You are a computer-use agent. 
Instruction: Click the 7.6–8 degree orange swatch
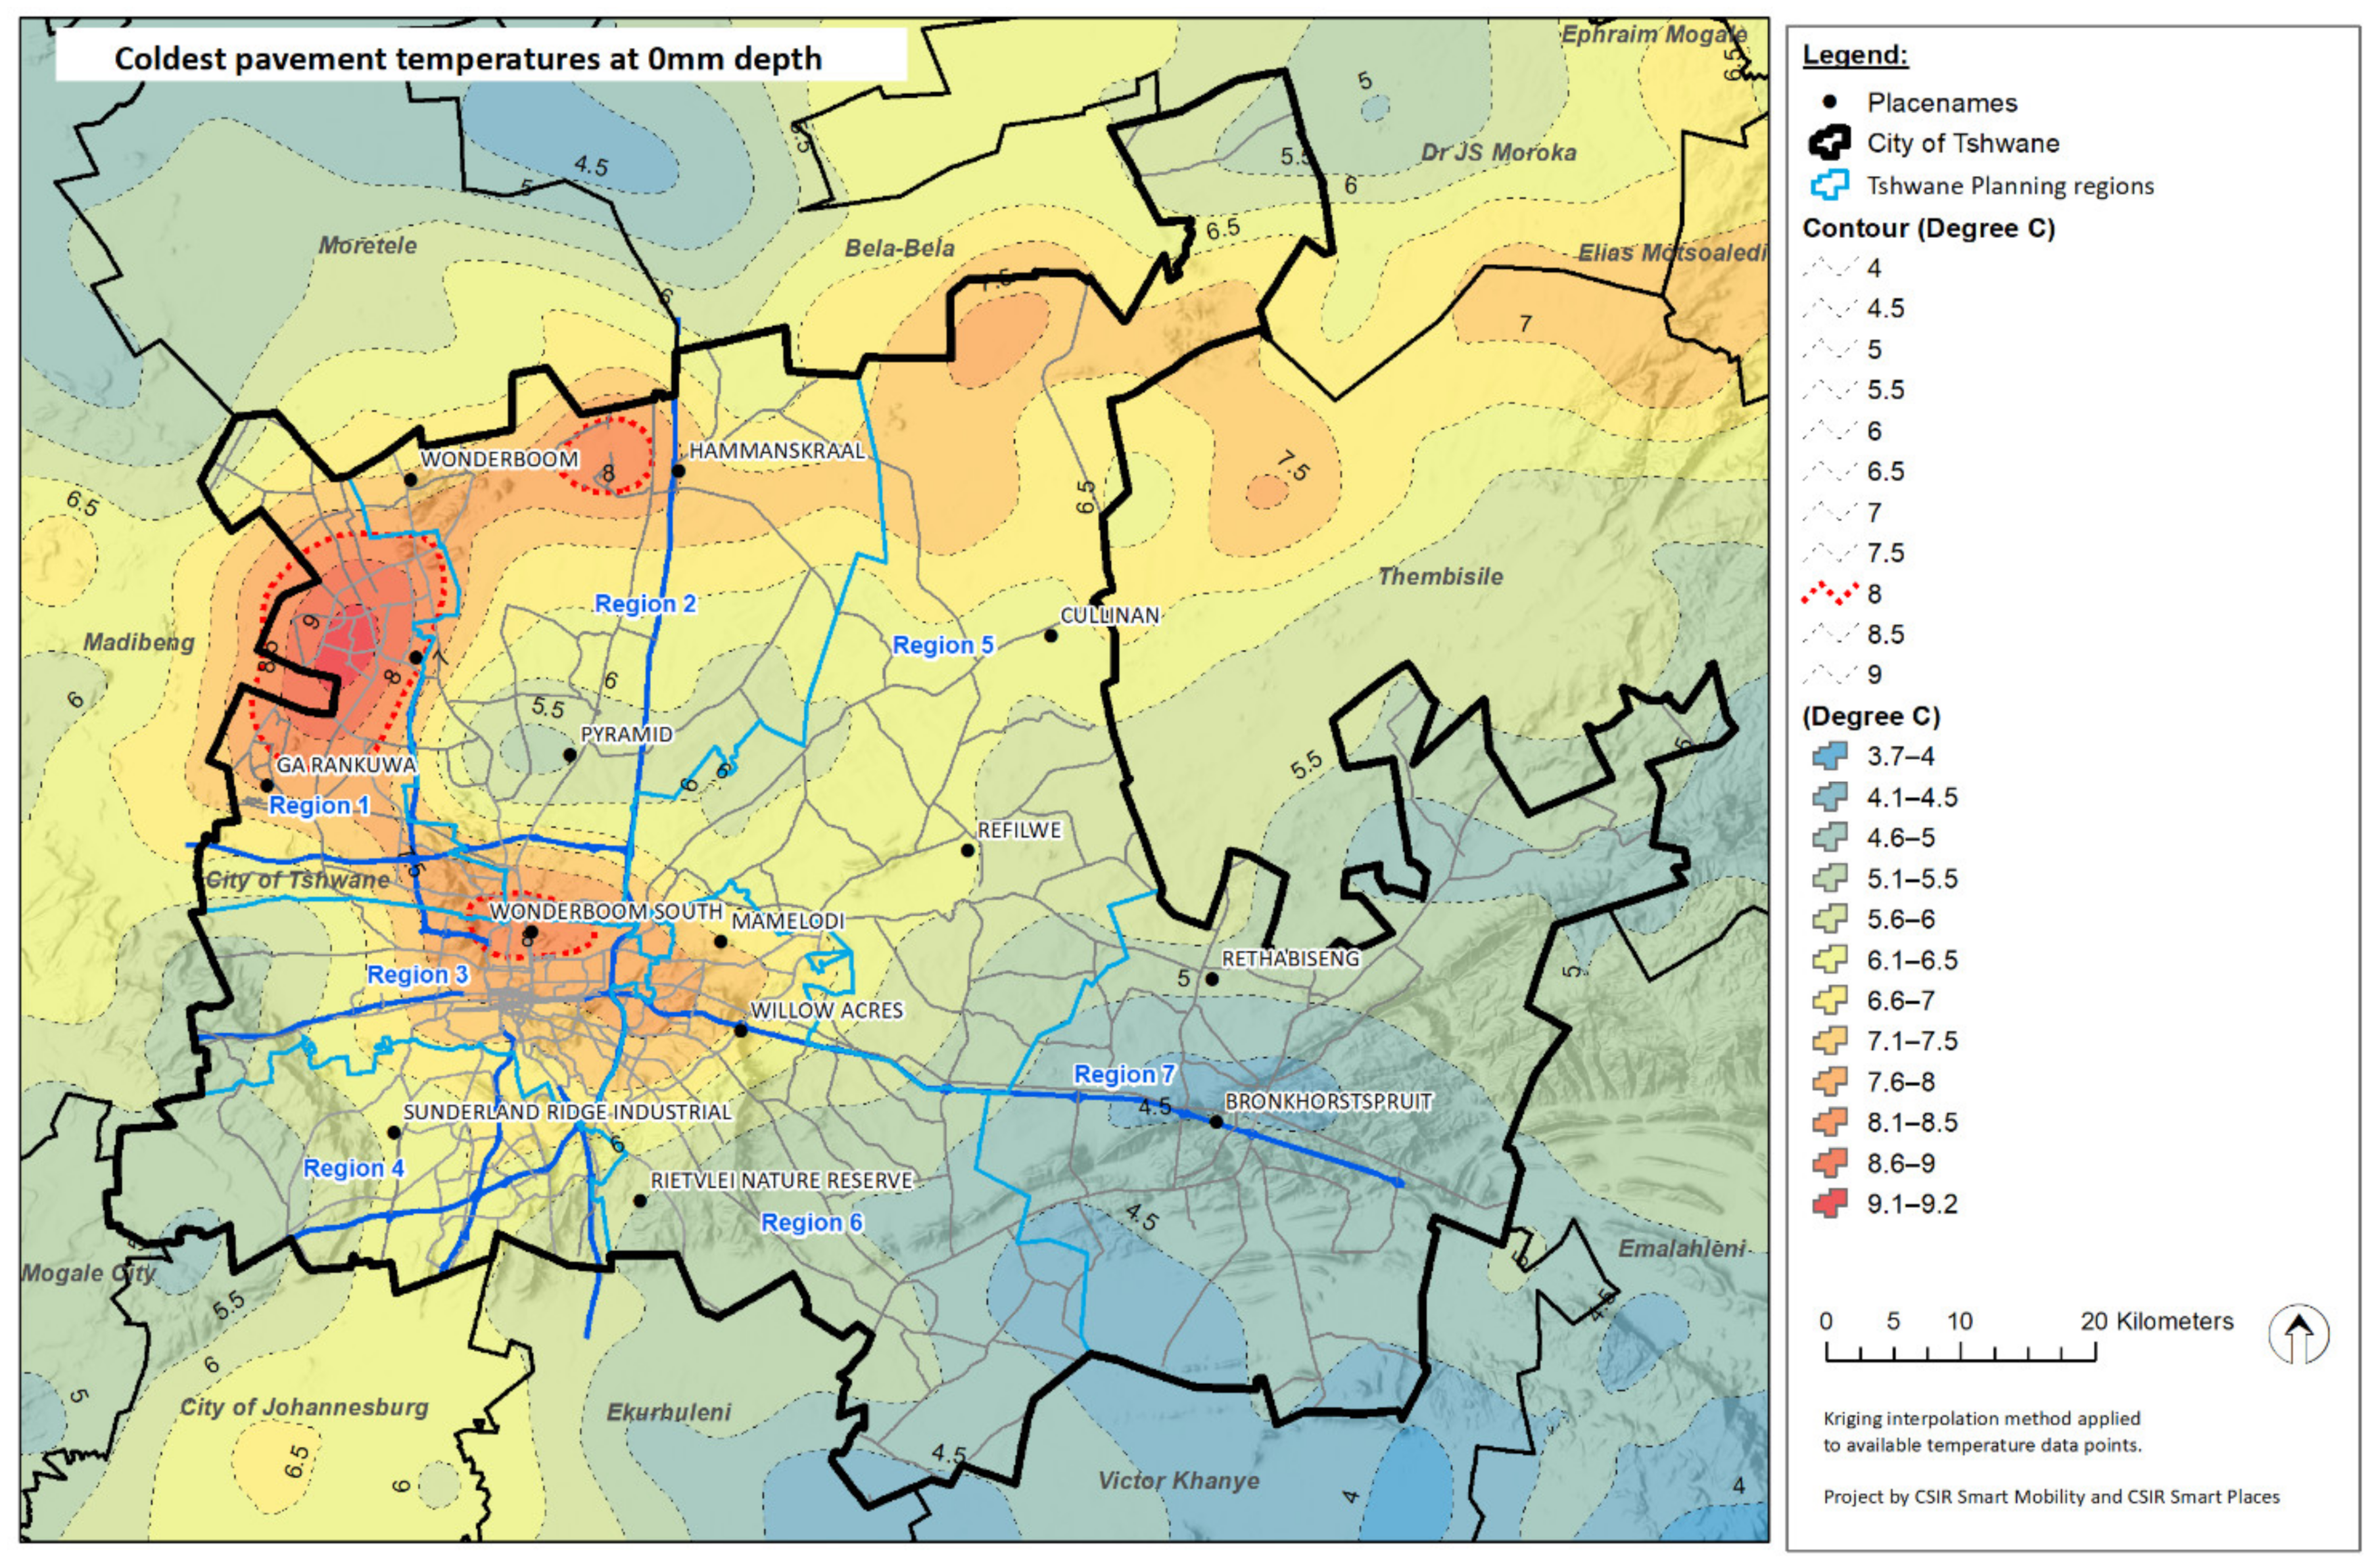pos(1830,1082)
